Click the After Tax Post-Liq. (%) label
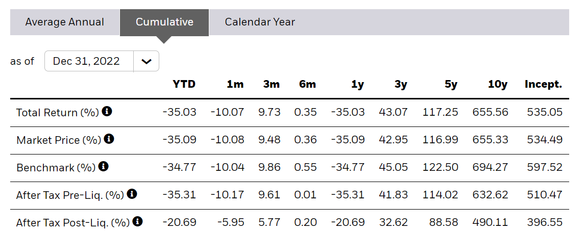 click(x=73, y=222)
